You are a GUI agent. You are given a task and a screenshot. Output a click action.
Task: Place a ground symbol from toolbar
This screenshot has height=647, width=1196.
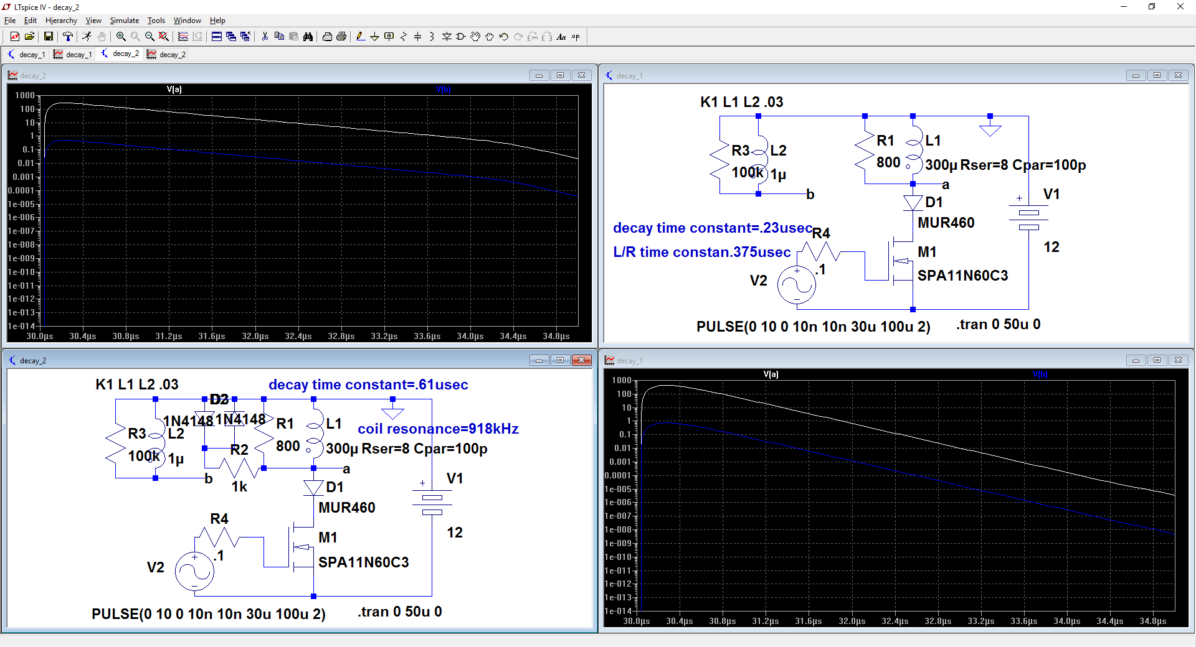click(374, 37)
